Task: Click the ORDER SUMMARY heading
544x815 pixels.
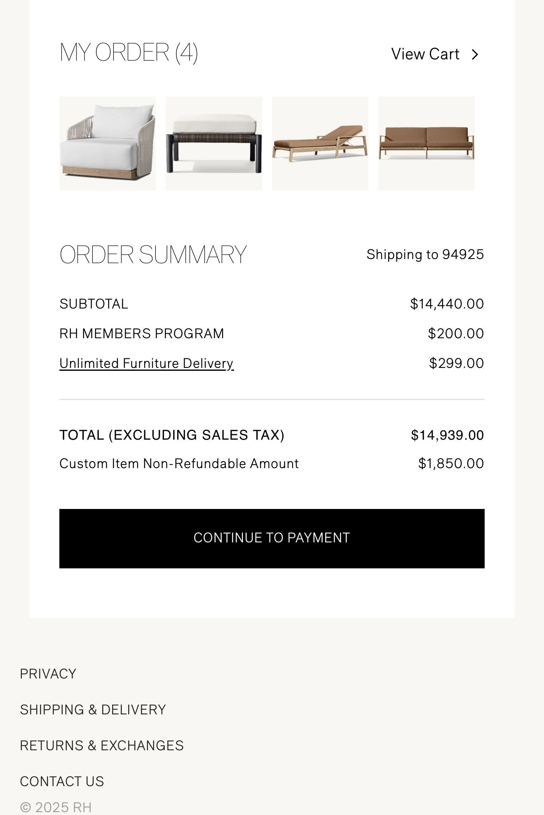Action: pyautogui.click(x=152, y=254)
